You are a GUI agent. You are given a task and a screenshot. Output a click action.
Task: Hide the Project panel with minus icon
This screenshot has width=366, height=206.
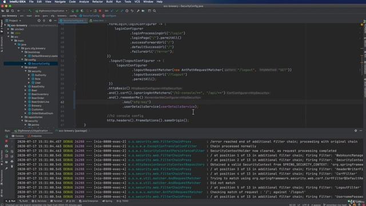point(55,21)
